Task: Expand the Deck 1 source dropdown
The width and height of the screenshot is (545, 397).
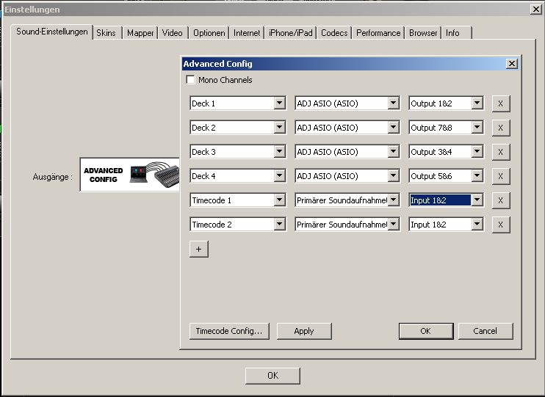Action: [x=279, y=103]
